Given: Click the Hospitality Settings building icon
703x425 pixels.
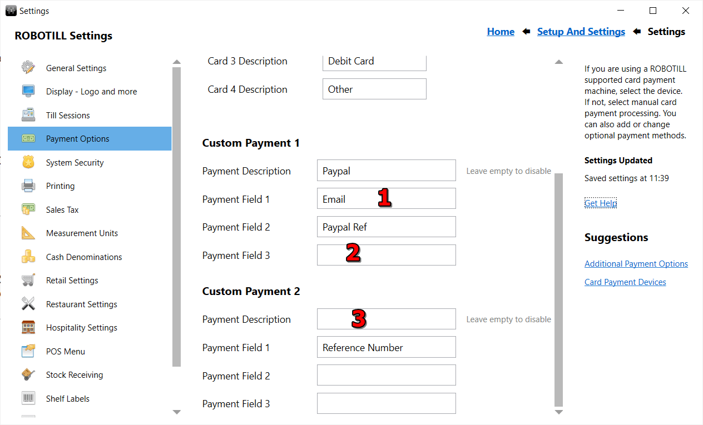Looking at the screenshot, I should click(28, 327).
